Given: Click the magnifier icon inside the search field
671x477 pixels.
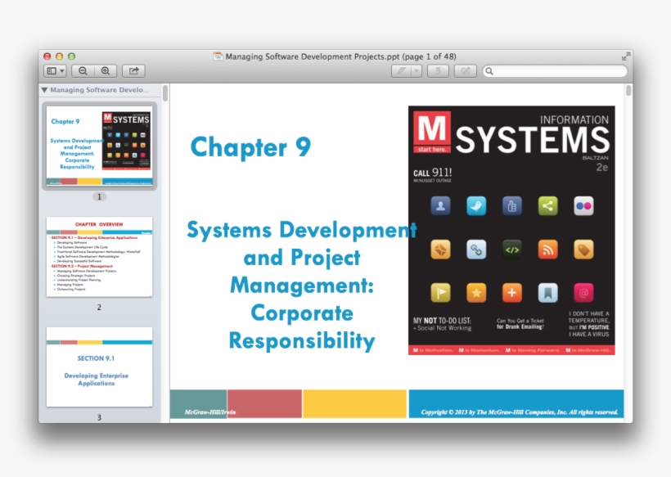Looking at the screenshot, I should (x=490, y=71).
